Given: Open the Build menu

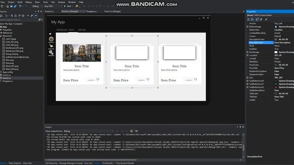Looking at the screenshot, I should (20, 2).
